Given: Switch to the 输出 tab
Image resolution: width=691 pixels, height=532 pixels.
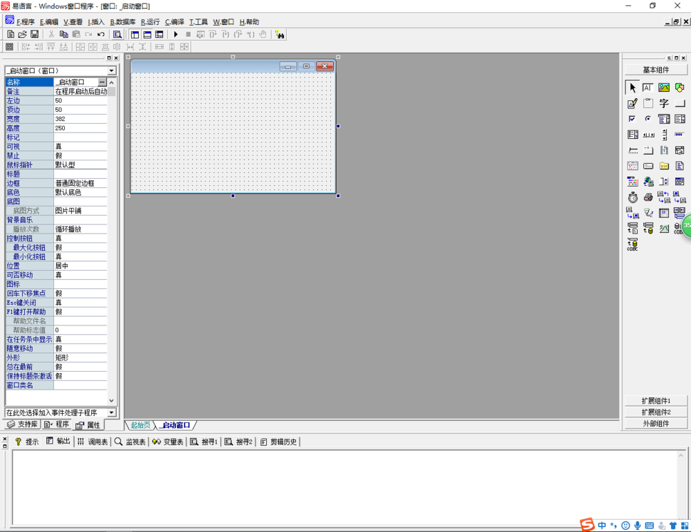Looking at the screenshot, I should pos(58,441).
